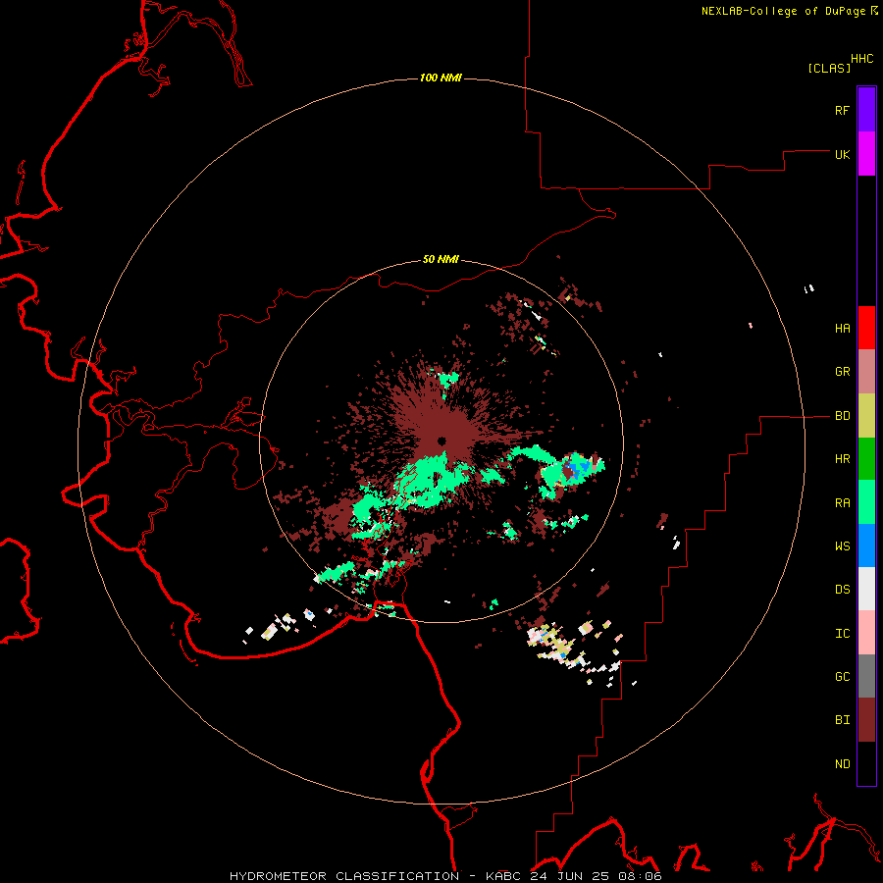Image resolution: width=883 pixels, height=883 pixels.
Task: Click the 'HR' legend label
Action: pyautogui.click(x=842, y=459)
